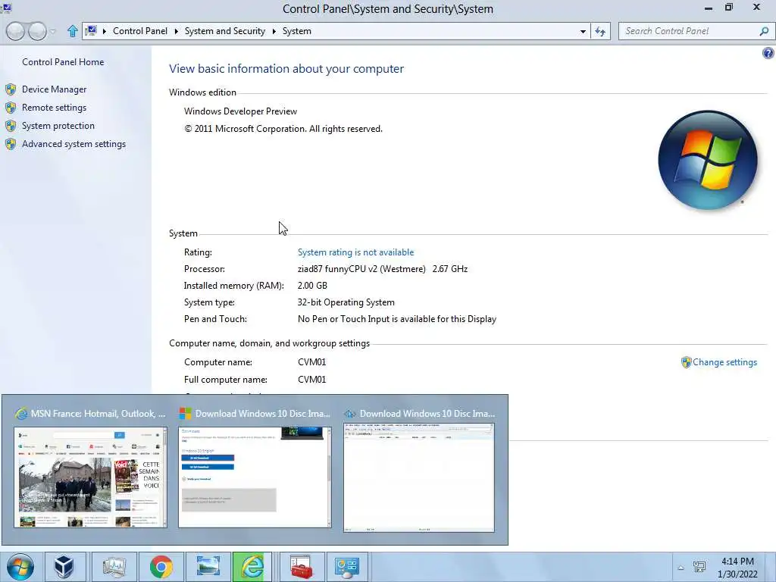Open Remote settings link

54,108
